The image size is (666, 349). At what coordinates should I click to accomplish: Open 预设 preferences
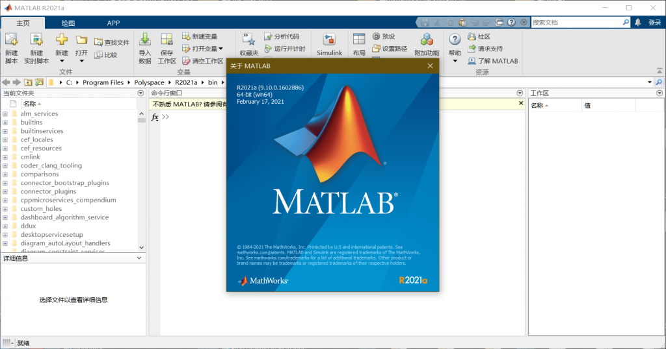[x=384, y=36]
